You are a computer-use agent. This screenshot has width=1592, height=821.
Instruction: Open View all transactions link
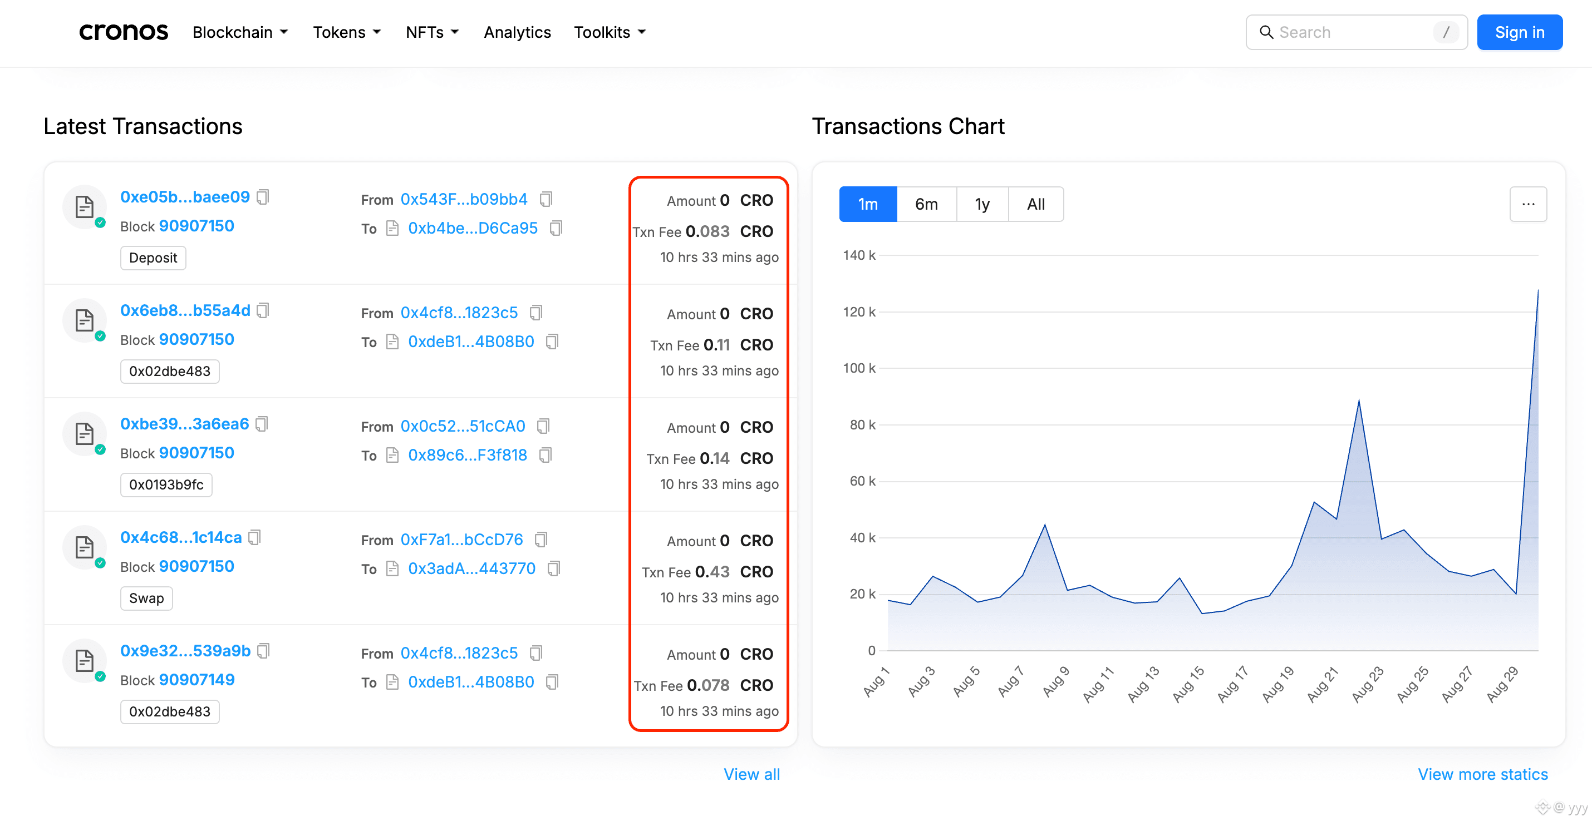(x=751, y=774)
